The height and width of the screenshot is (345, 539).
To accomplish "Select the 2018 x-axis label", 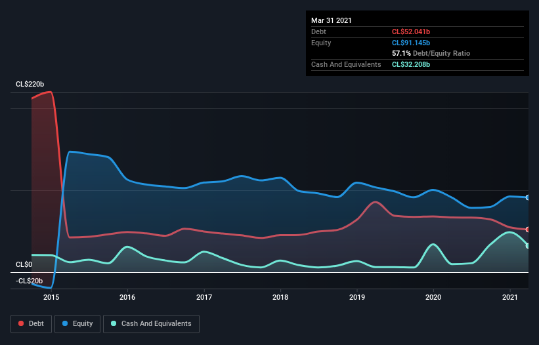I will tap(280, 297).
